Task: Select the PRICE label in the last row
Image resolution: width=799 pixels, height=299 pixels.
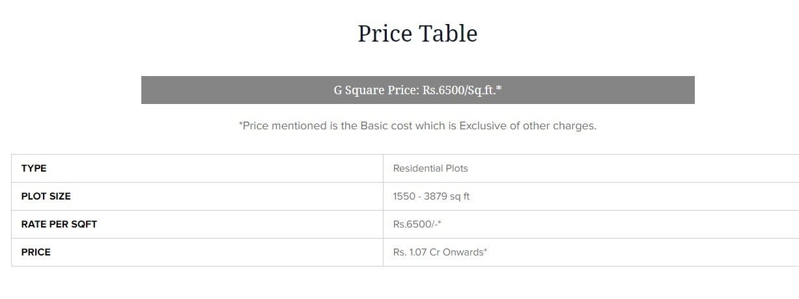Action: click(x=36, y=252)
